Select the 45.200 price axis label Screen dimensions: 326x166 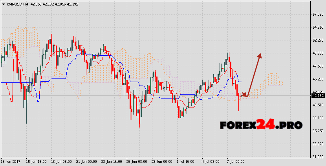317,79
